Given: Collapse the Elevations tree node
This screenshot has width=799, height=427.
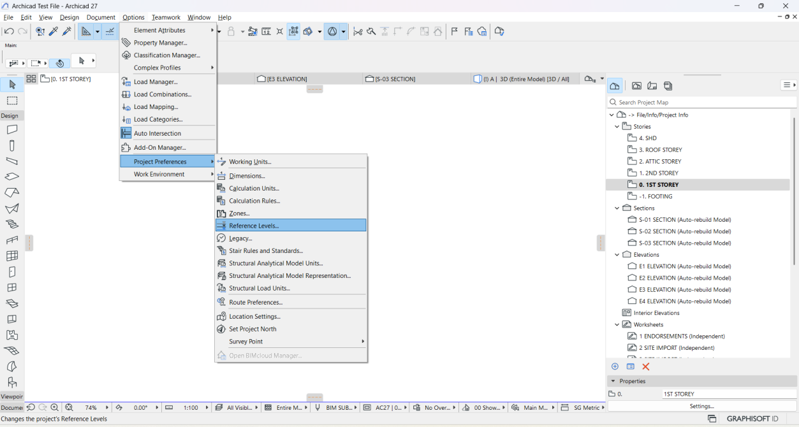Looking at the screenshot, I should click(x=617, y=255).
